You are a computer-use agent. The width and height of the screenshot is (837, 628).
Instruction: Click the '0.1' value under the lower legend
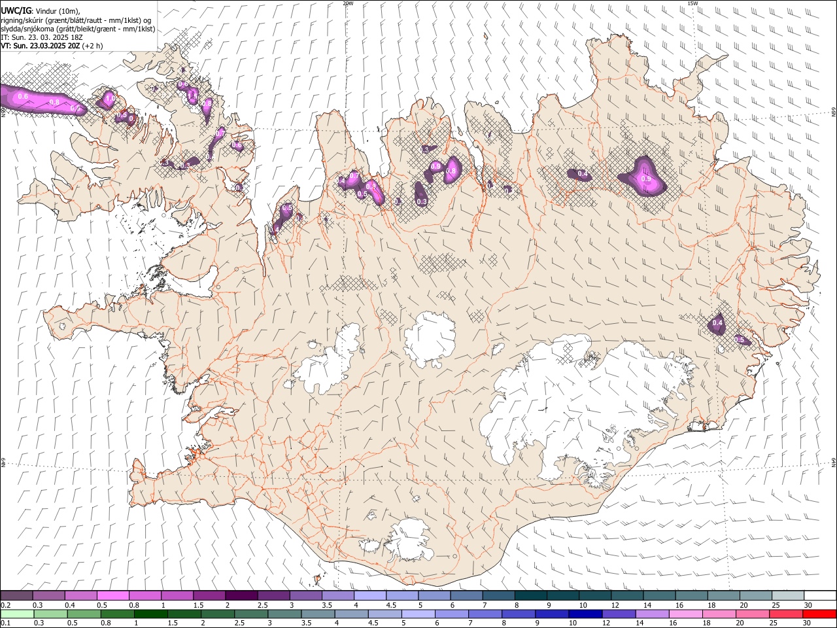point(5,623)
